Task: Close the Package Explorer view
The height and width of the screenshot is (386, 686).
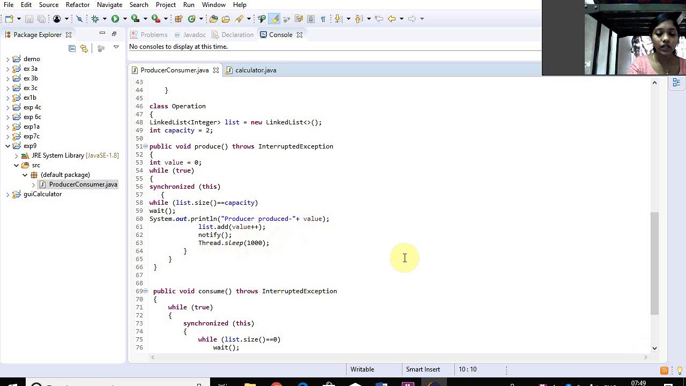Action: click(x=68, y=35)
